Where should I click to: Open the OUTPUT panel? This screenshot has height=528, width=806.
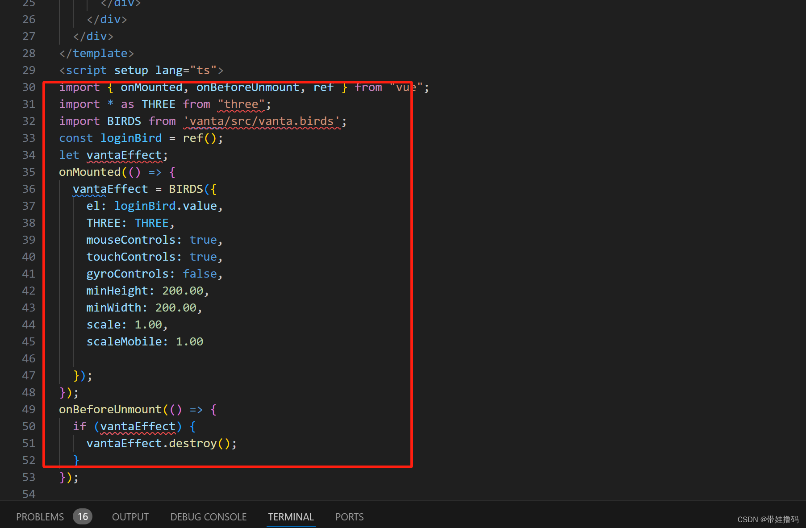130,516
